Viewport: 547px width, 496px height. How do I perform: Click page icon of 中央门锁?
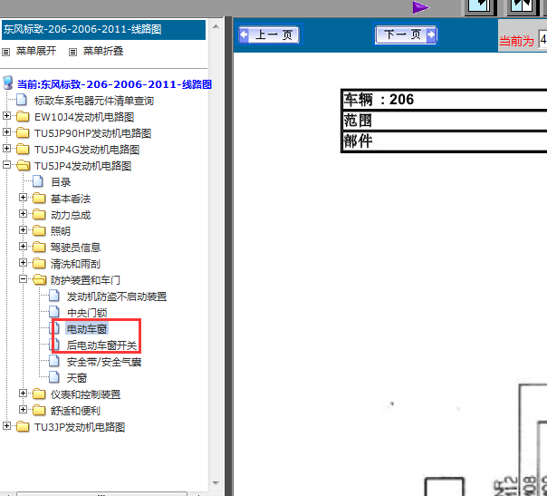[x=54, y=312]
